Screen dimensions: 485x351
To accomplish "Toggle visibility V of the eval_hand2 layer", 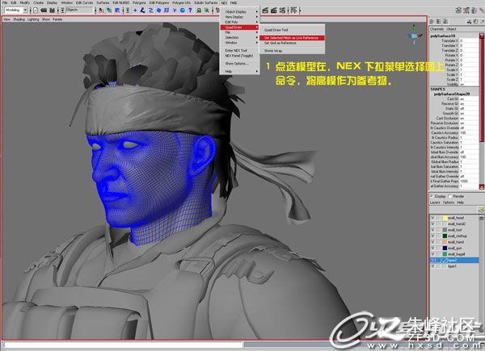I will [432, 224].
